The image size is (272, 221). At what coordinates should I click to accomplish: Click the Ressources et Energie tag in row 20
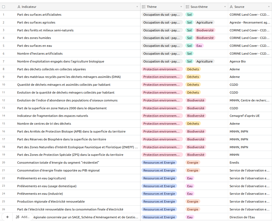click(159, 163)
